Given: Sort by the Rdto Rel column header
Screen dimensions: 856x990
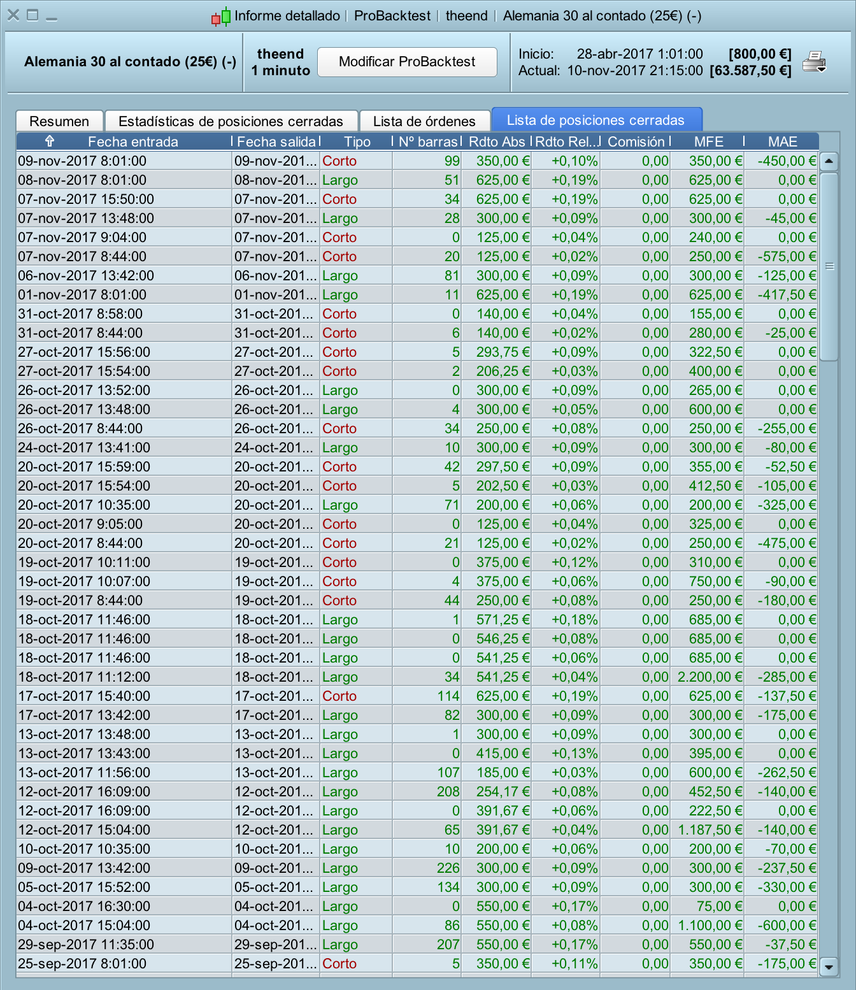Looking at the screenshot, I should click(x=566, y=141).
